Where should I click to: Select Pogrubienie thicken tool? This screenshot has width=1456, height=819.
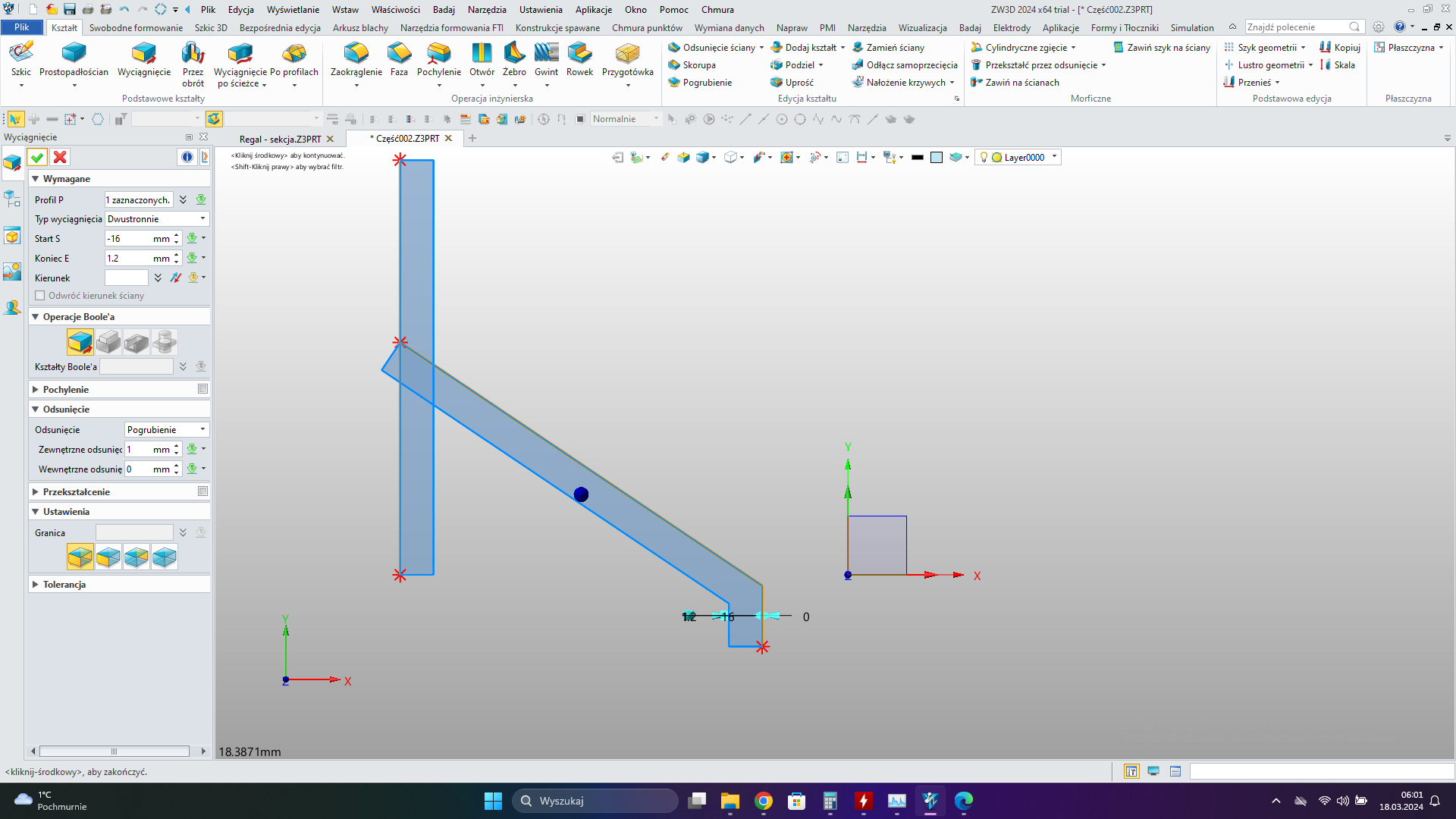[700, 83]
